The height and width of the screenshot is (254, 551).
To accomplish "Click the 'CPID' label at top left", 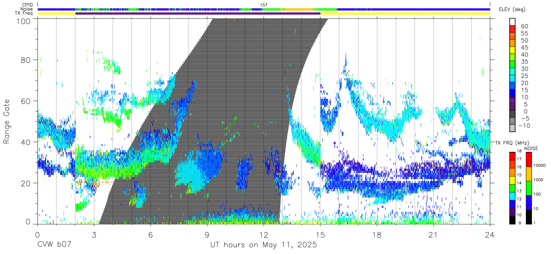I will 27,5.
